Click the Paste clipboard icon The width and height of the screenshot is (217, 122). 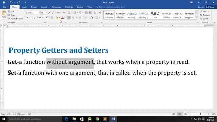pos(4,13)
